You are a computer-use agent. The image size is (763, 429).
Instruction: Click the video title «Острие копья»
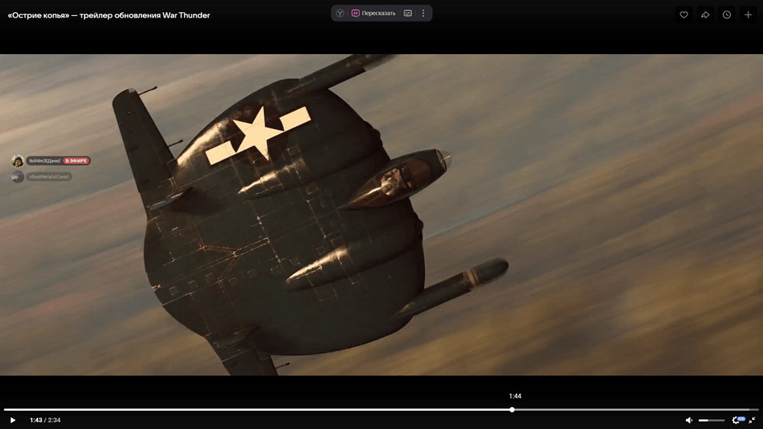coord(108,15)
